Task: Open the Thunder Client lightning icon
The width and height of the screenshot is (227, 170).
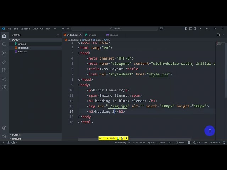Action: [x=4, y=87]
